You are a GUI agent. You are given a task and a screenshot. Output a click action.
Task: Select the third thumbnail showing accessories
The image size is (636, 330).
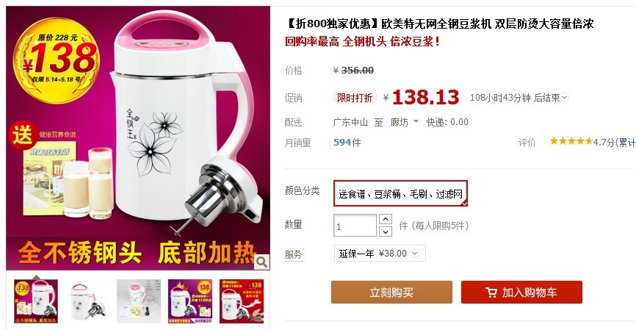(139, 301)
